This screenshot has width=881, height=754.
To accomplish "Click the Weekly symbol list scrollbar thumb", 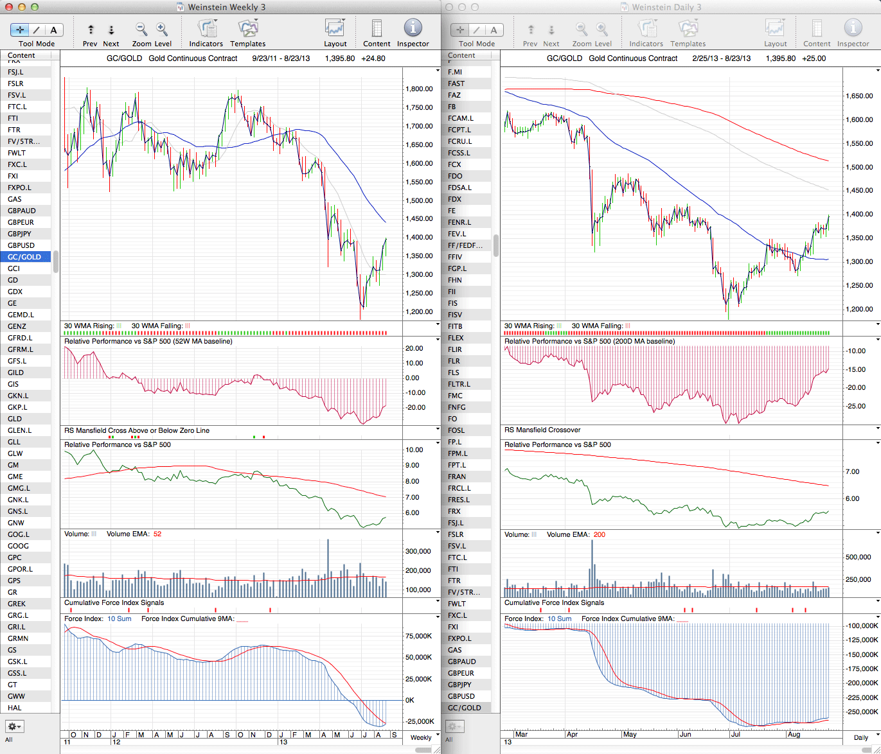I will (x=56, y=261).
